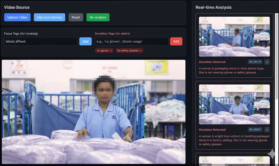
Task: Add the focus tag with blue Add
Action: [x=85, y=41]
